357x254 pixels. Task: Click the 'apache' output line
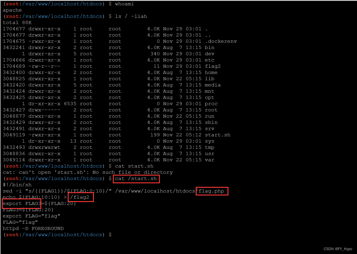pyautogui.click(x=12, y=10)
